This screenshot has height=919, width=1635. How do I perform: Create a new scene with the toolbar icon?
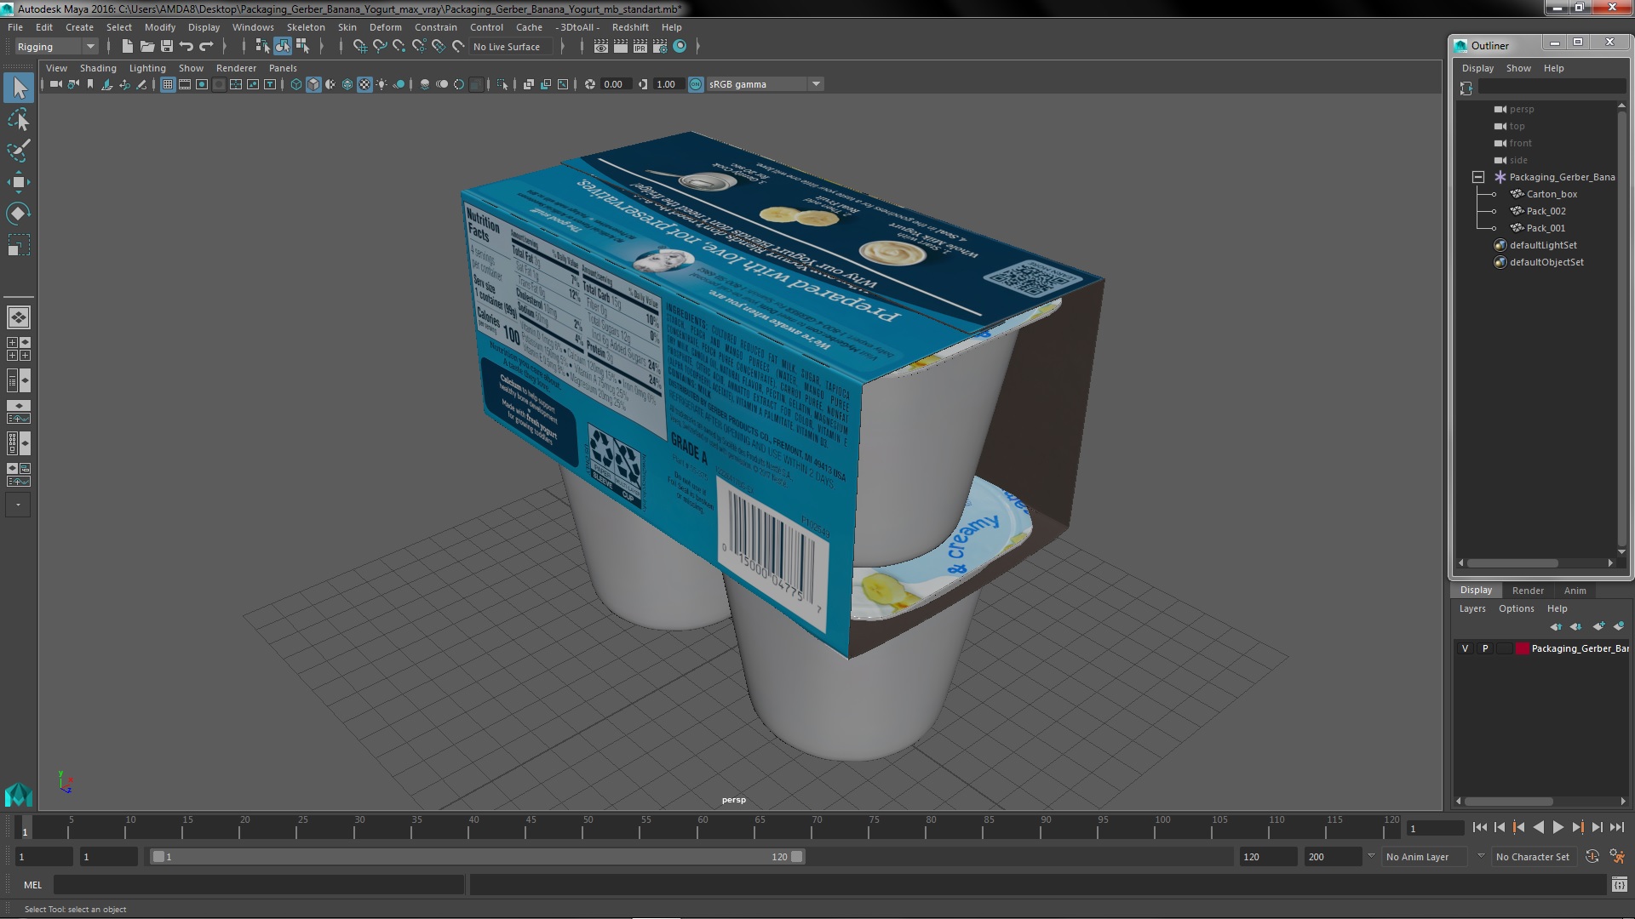[128, 47]
